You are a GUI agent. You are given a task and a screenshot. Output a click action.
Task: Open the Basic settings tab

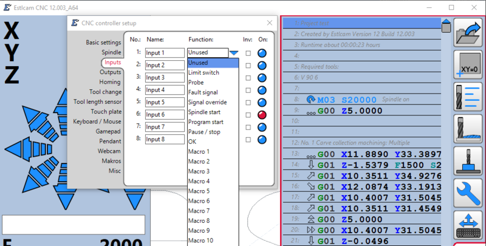click(x=103, y=43)
